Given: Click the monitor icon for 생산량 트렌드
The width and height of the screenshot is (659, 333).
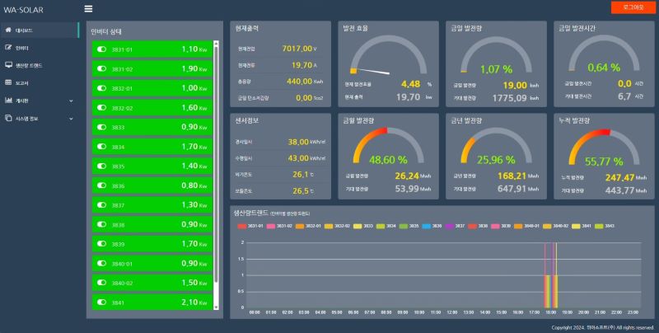Looking at the screenshot, I should [8, 64].
